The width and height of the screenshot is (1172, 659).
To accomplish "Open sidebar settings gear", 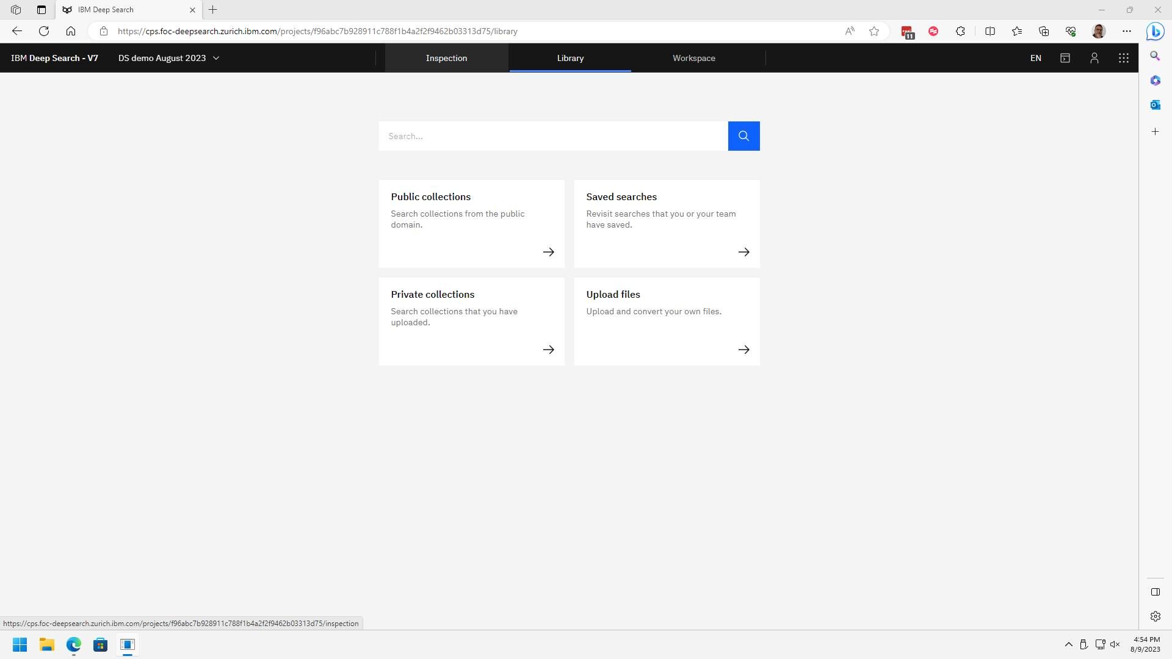I will pyautogui.click(x=1155, y=616).
